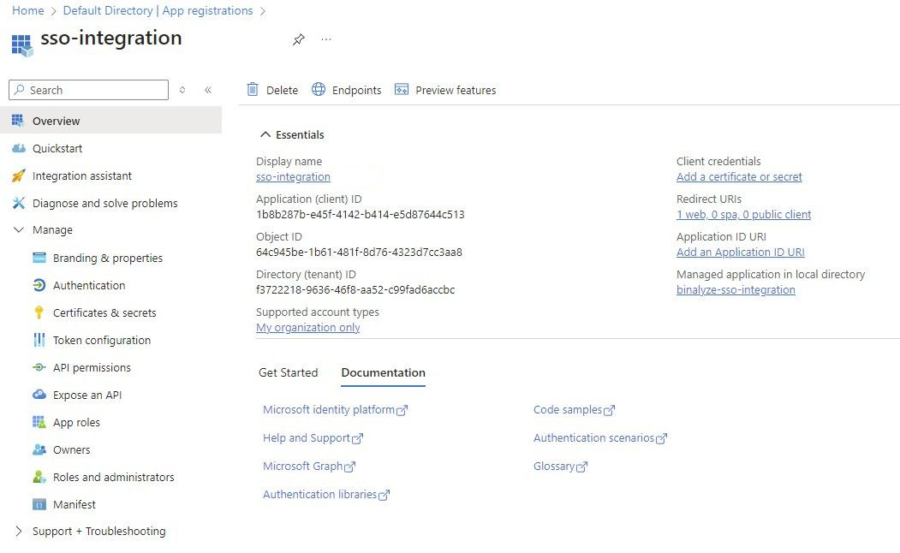Open API permissions in sidebar
The image size is (900, 553).
point(92,367)
